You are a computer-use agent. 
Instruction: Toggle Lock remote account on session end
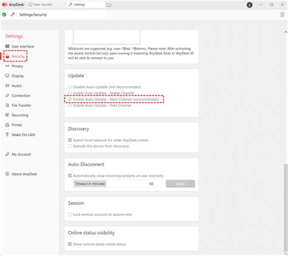[x=70, y=214]
